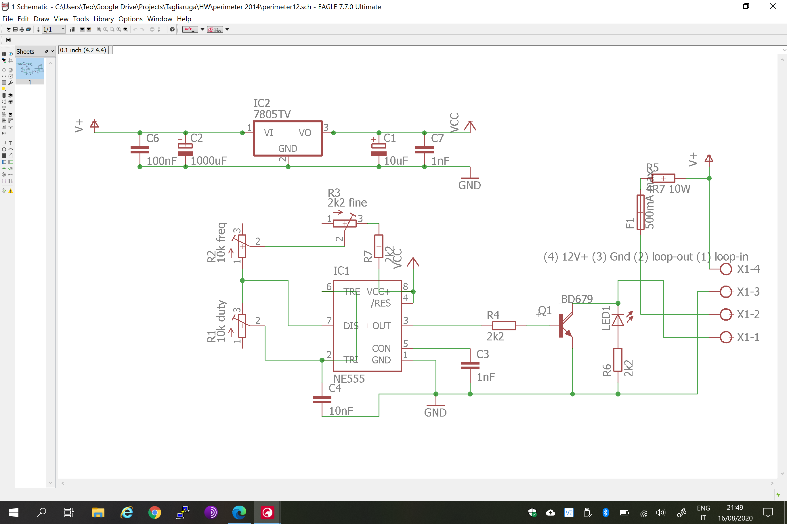Open the Library menu
This screenshot has width=787, height=524.
click(x=103, y=19)
